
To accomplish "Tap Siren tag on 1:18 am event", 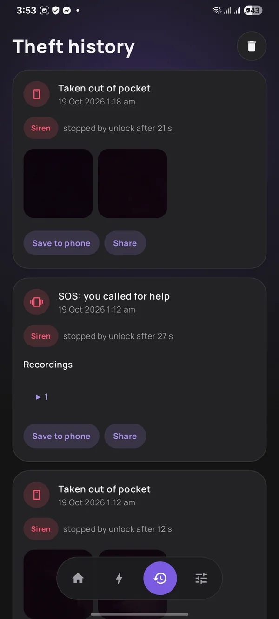I will point(41,128).
